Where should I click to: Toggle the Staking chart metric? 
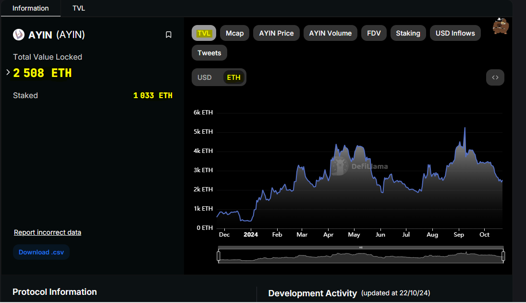point(408,33)
